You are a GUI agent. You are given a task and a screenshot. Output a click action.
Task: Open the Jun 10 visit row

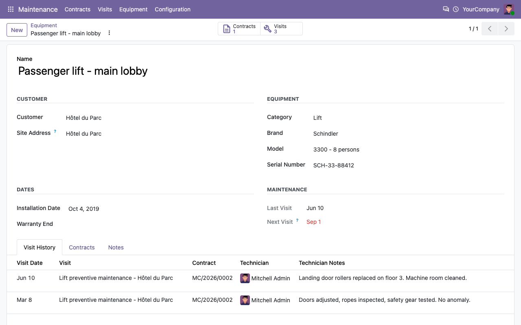[x=260, y=281]
